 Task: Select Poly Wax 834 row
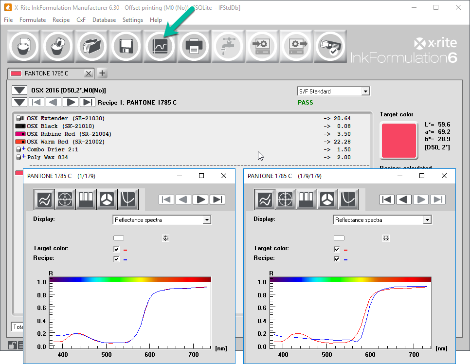(x=183, y=157)
